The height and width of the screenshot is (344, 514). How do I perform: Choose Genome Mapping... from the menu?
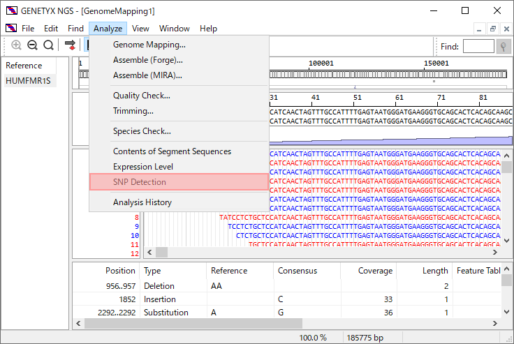(x=179, y=45)
